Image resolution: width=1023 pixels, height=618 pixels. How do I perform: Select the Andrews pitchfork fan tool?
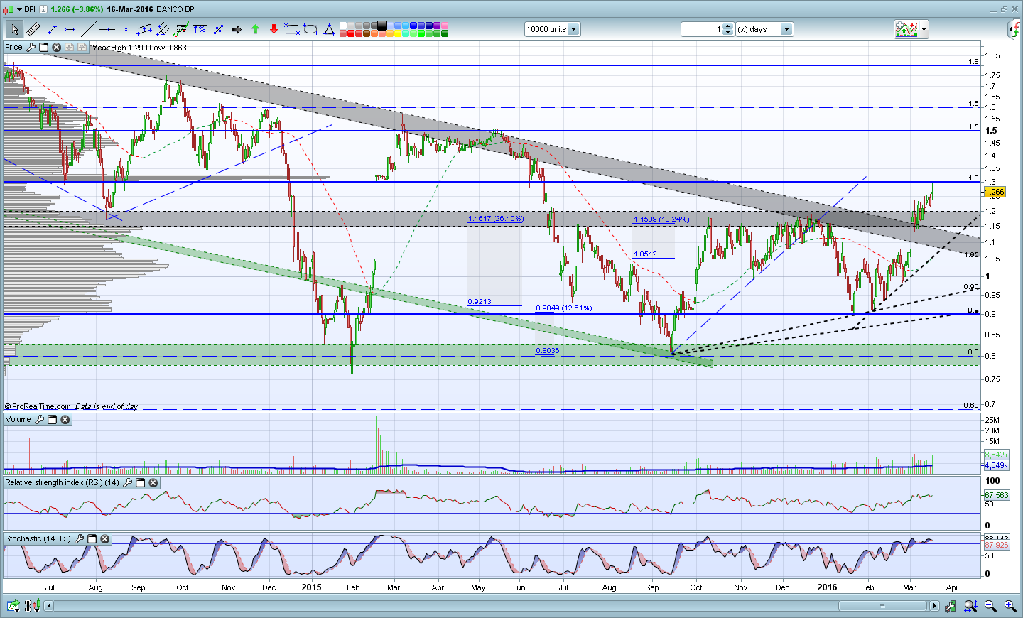(x=163, y=29)
